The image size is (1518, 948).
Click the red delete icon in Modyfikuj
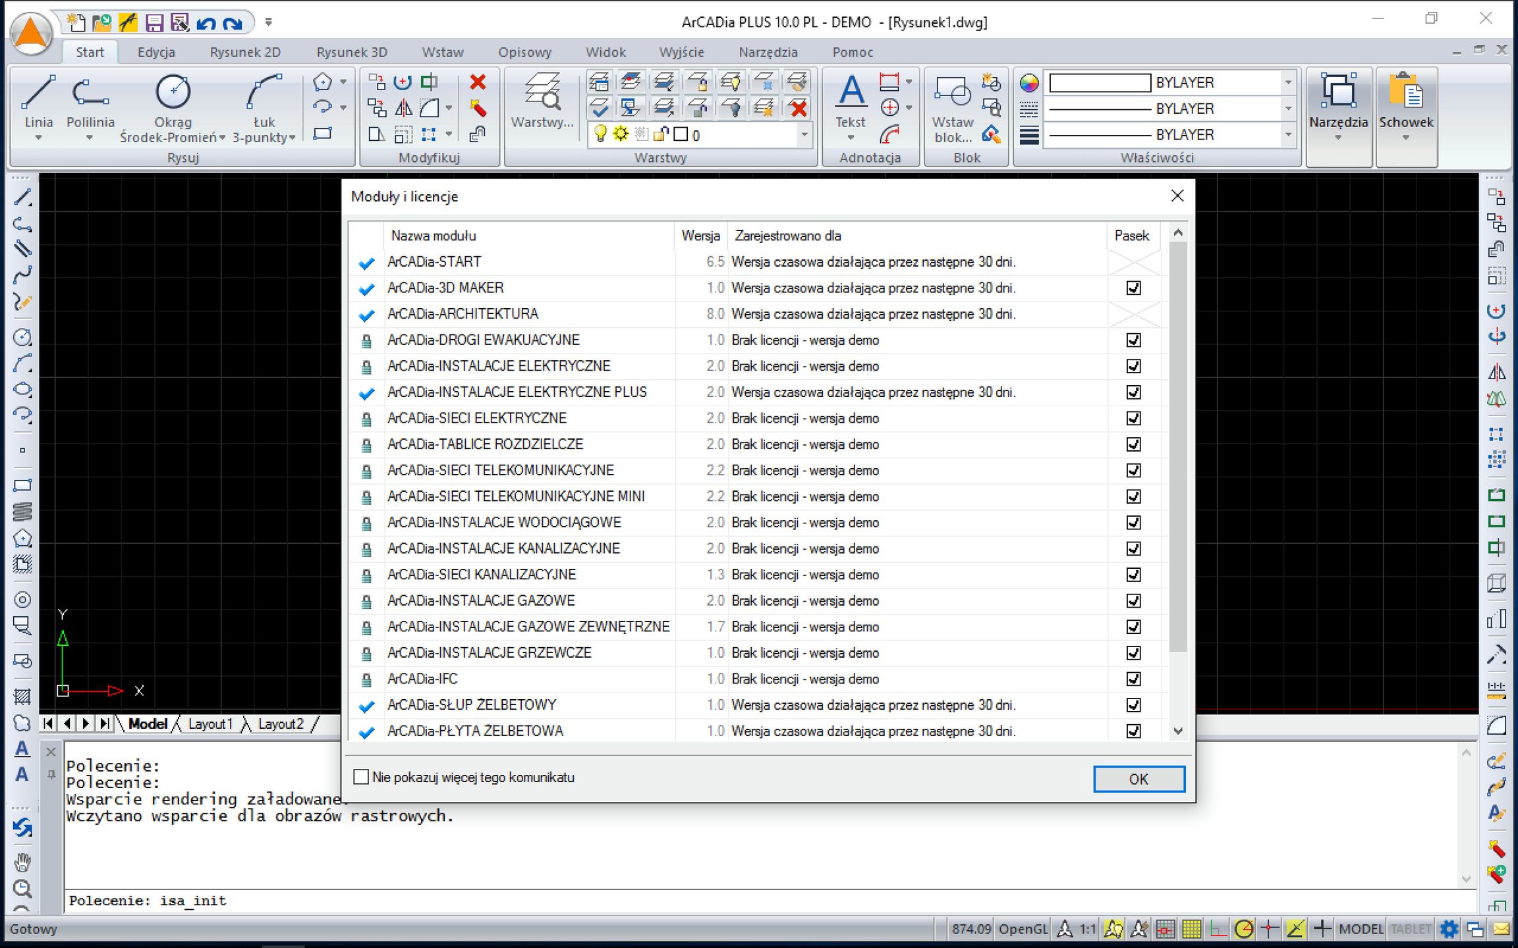[478, 82]
